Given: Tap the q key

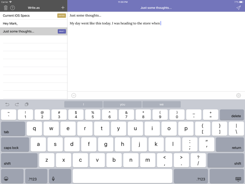Looking at the screenshot, I should 34,128.
